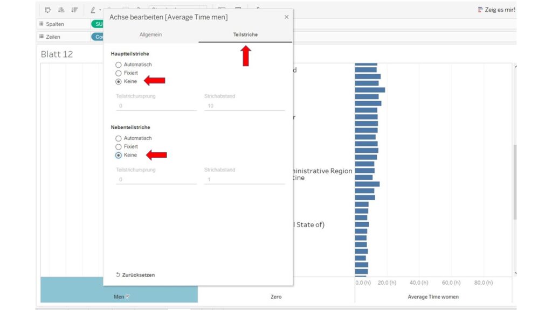
Task: Click the vertical scrollbar of the chart
Action: (x=515, y=182)
